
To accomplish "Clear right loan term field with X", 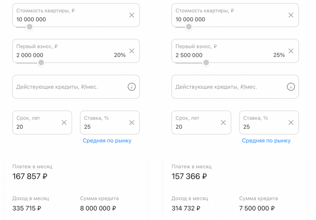I will 223,122.
